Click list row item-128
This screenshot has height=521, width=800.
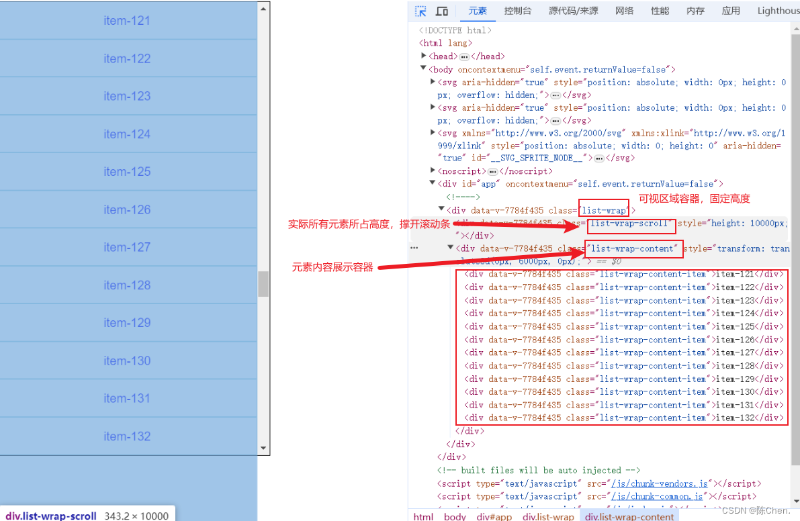click(x=128, y=285)
